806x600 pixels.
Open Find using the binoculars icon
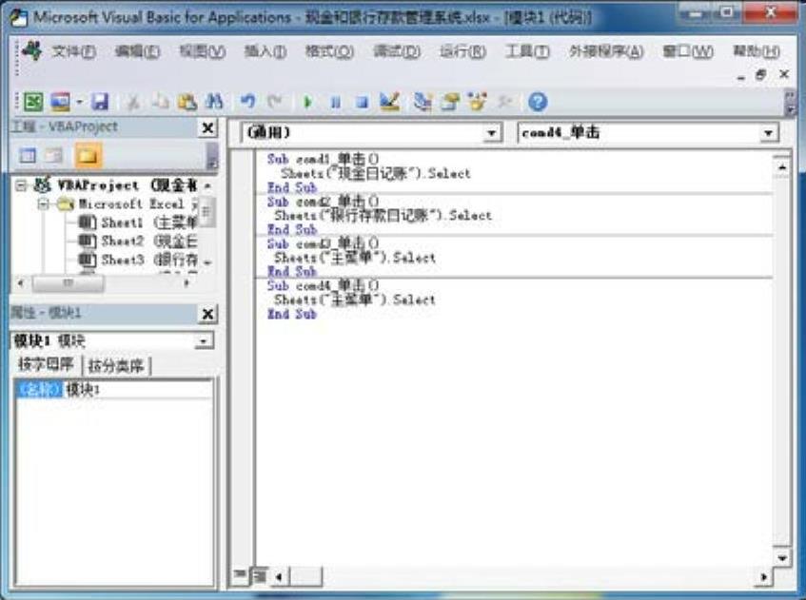[x=214, y=102]
